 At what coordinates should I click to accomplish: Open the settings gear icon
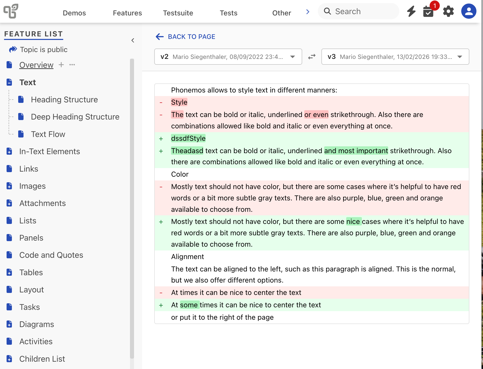[448, 12]
